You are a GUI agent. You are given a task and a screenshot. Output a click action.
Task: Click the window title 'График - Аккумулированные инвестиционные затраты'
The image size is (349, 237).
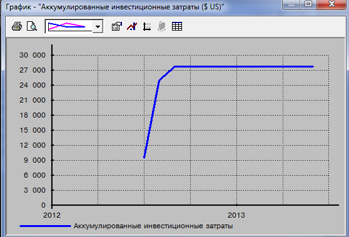coord(115,7)
